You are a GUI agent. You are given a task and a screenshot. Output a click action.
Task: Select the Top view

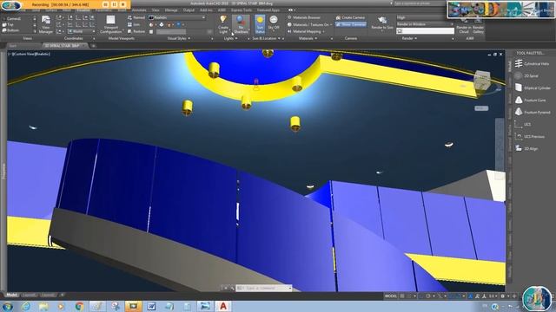pos(9,24)
